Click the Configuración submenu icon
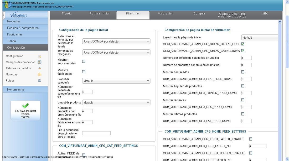289x161 pixels. [x=39, y=56]
